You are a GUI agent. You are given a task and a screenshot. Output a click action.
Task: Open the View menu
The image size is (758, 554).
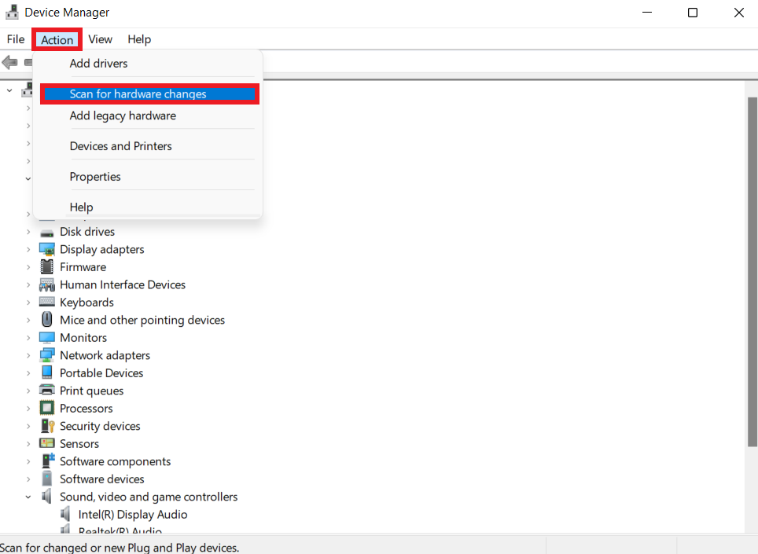(100, 39)
